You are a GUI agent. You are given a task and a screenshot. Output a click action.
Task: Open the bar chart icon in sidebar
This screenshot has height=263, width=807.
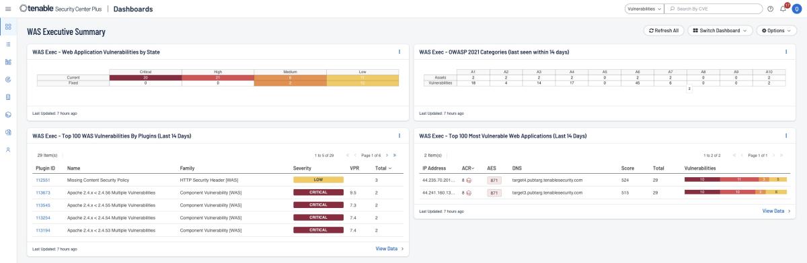coord(8,62)
